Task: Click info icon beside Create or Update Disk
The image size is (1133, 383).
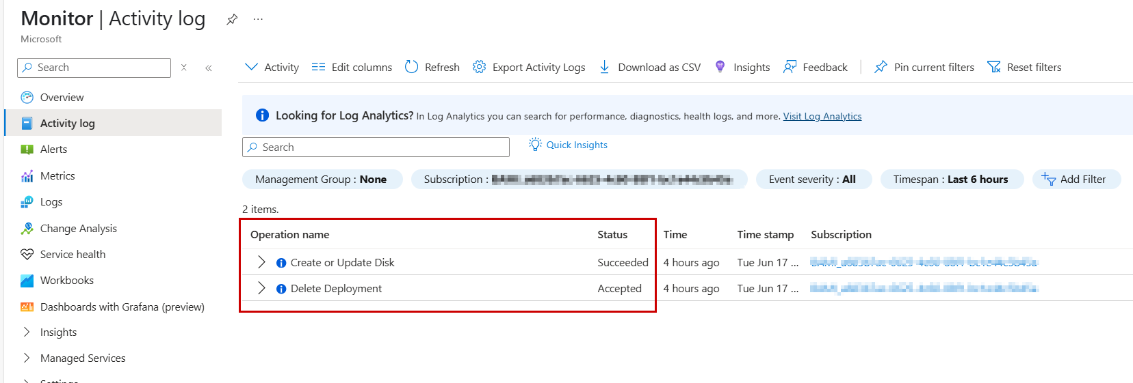Action: 281,263
